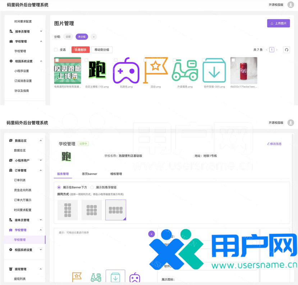Click the add group plus icon
This screenshot has width=298, height=285.
click(x=93, y=37)
